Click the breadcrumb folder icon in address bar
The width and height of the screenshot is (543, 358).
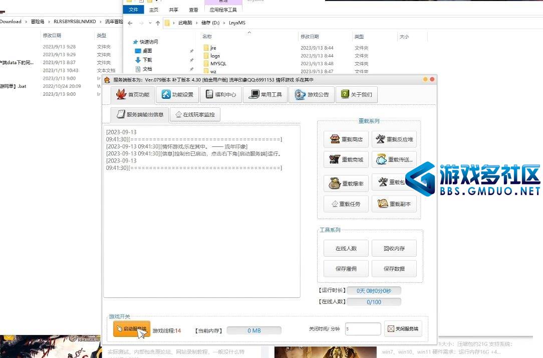pos(167,23)
